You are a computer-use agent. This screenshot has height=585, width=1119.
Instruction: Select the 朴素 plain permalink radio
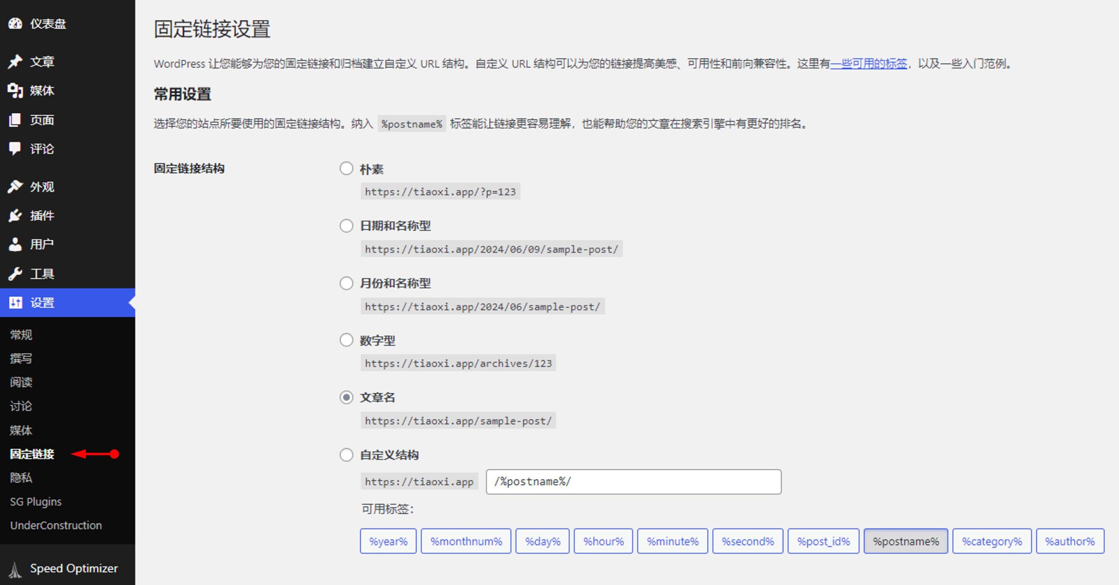pyautogui.click(x=346, y=169)
